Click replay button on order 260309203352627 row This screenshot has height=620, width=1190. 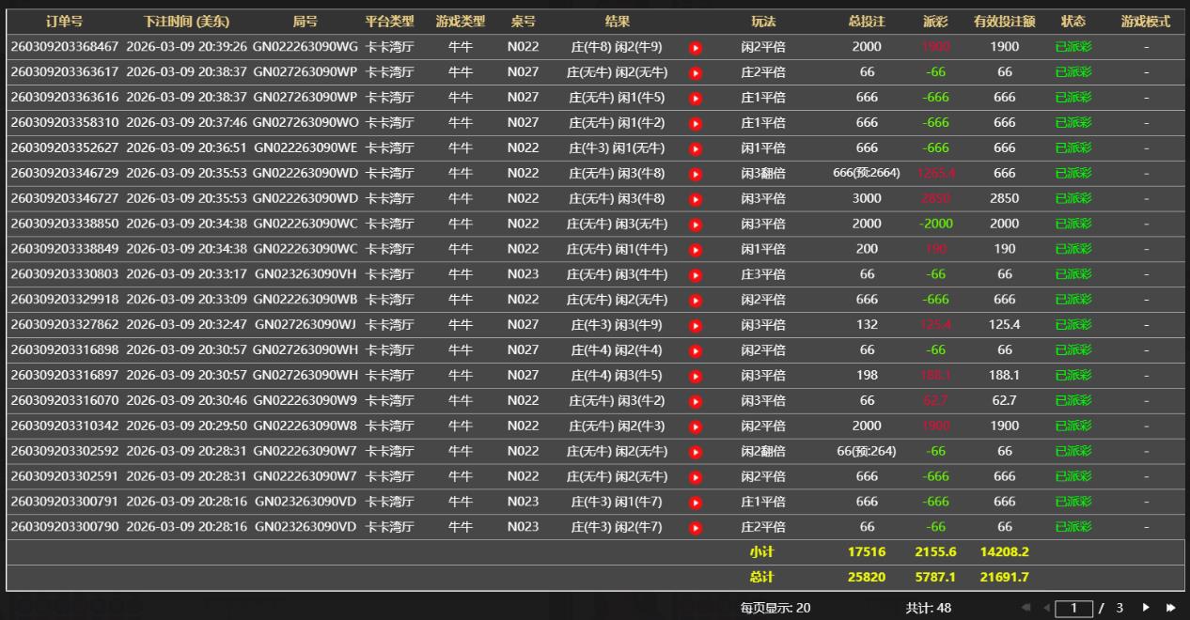coord(696,148)
